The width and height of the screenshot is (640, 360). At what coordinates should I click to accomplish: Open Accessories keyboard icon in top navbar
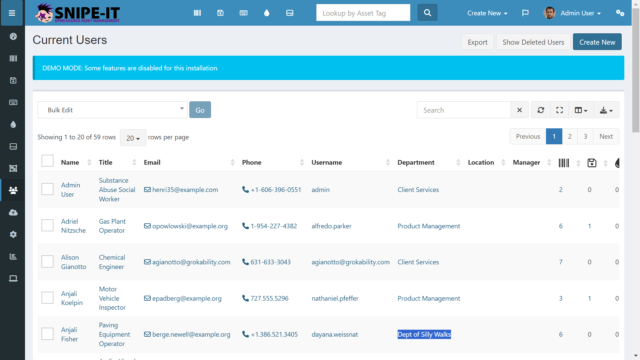(x=244, y=13)
